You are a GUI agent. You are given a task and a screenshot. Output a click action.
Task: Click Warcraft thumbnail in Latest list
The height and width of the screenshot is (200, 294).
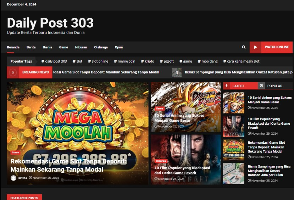(x=234, y=126)
